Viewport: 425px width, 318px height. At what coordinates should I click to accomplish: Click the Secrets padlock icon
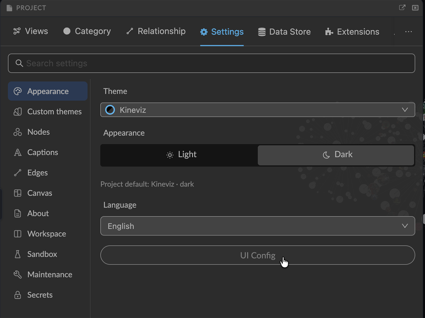[x=18, y=295]
